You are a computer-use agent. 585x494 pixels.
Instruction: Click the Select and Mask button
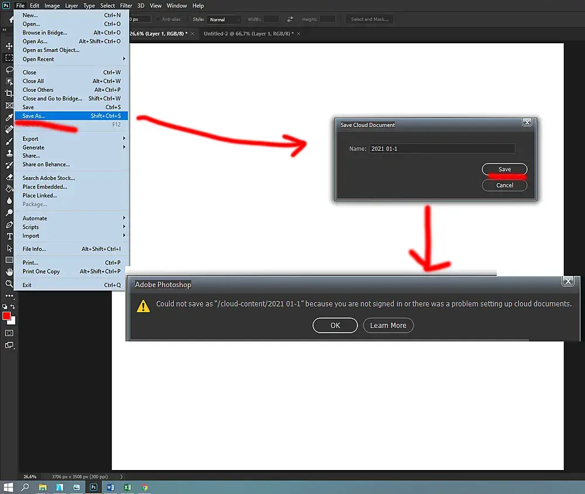[x=369, y=19]
